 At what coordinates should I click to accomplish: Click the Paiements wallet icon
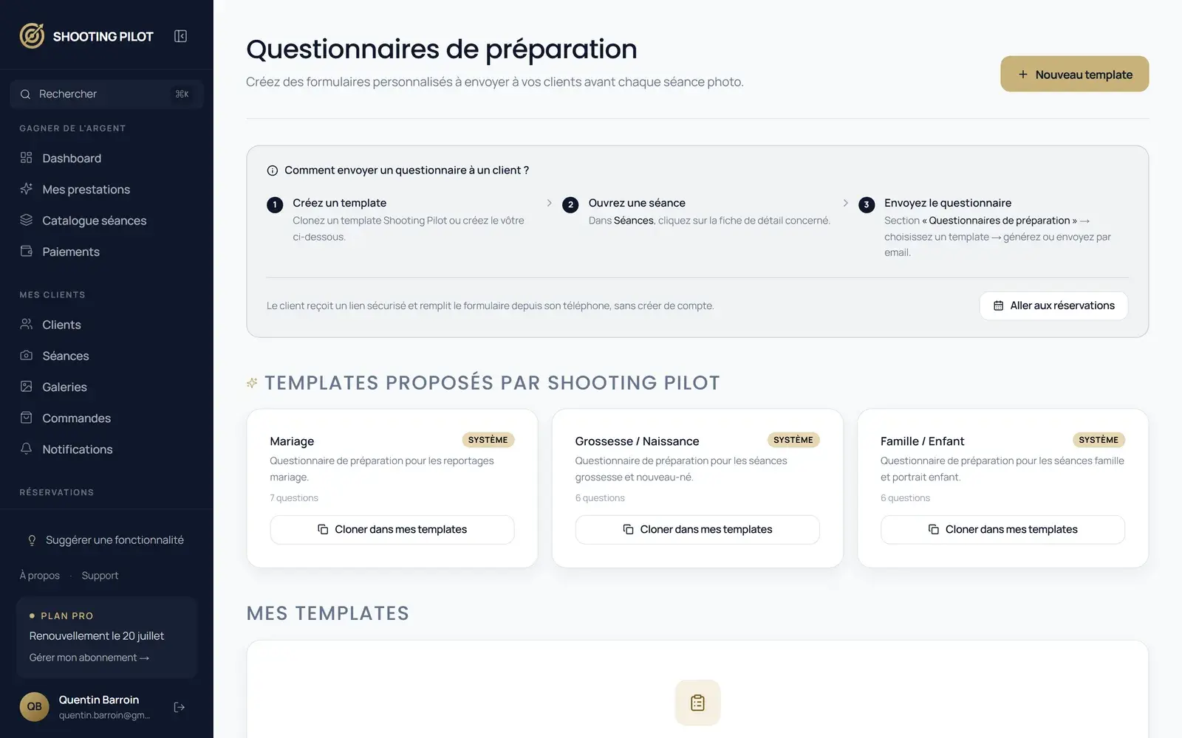coord(27,251)
